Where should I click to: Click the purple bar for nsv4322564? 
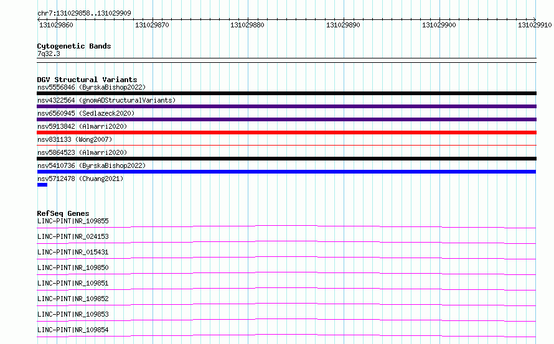click(286, 106)
